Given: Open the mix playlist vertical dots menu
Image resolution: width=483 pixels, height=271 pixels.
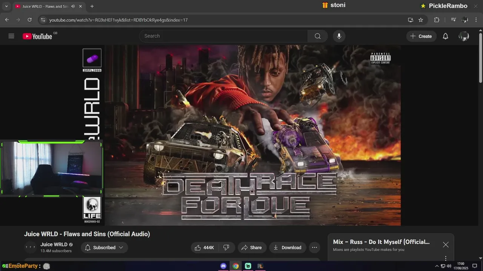Looking at the screenshot, I should pos(446,258).
